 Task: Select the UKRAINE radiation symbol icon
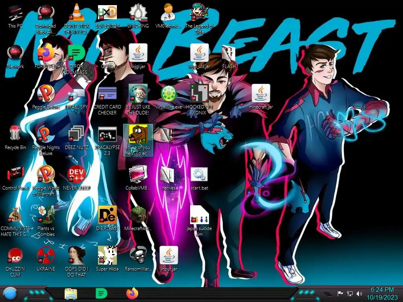click(46, 260)
